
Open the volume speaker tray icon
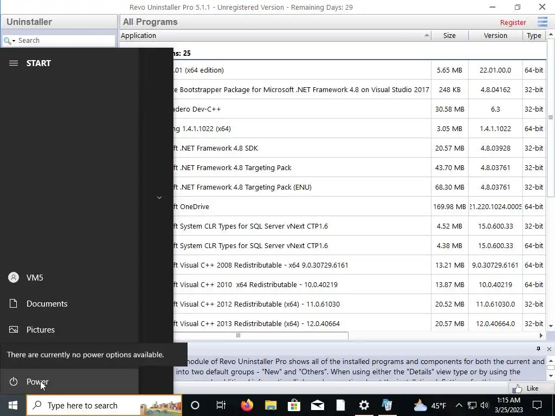pos(485,405)
